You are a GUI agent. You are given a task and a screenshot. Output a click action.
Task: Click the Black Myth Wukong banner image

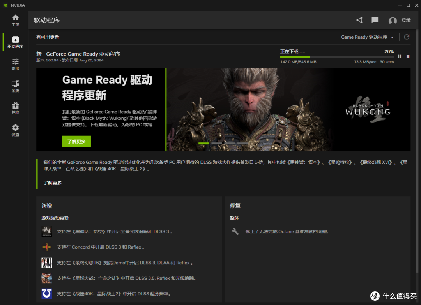coord(288,110)
